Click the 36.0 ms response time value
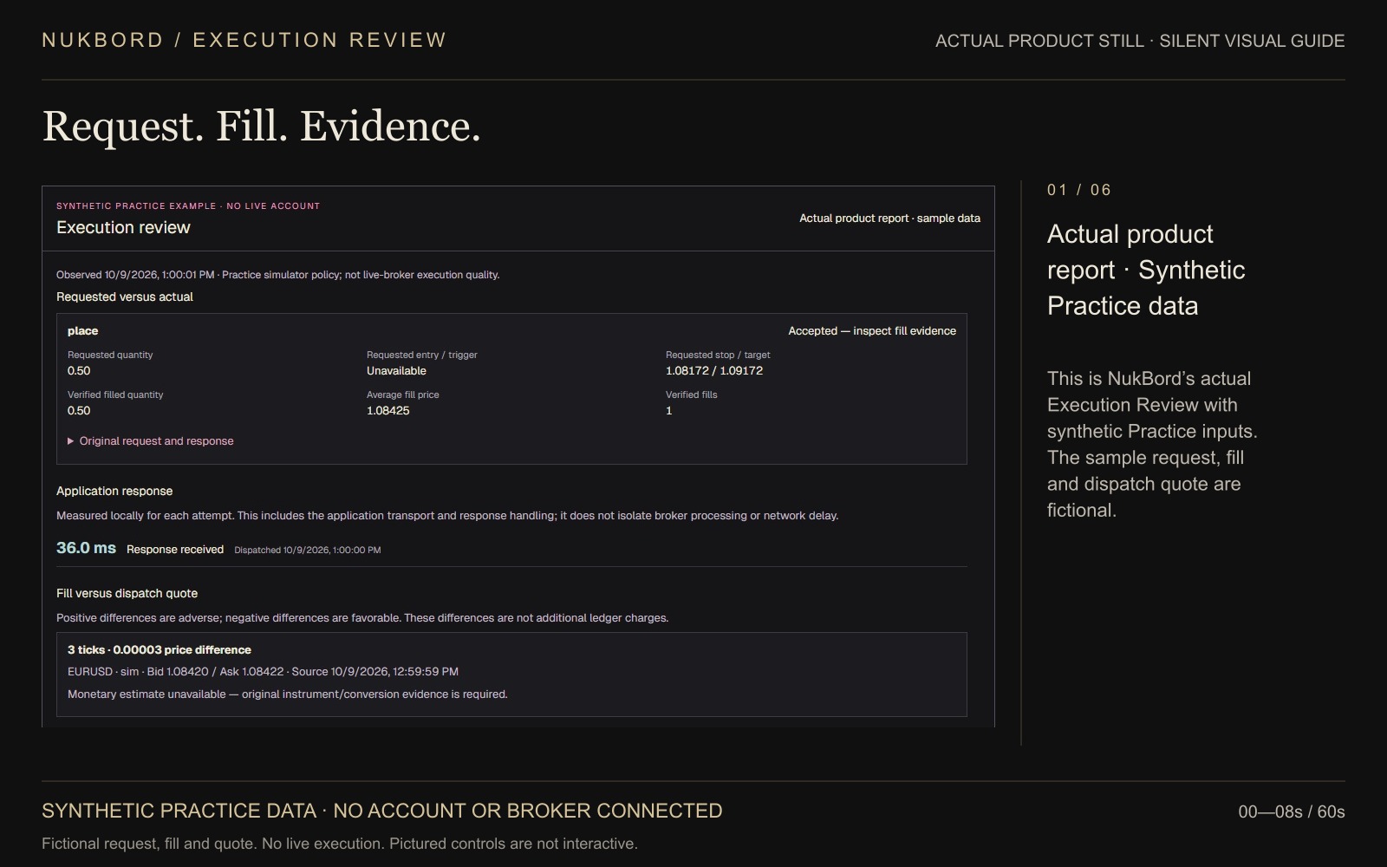 coord(86,548)
